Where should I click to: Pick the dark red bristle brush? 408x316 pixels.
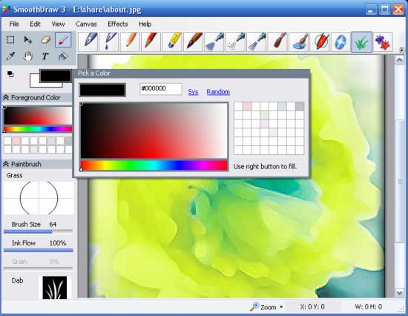pos(277,42)
